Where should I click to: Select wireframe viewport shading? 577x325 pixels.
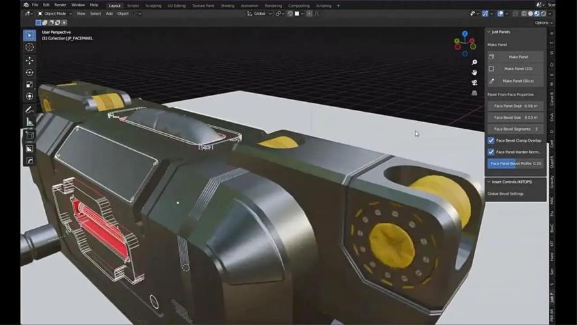coord(524,14)
